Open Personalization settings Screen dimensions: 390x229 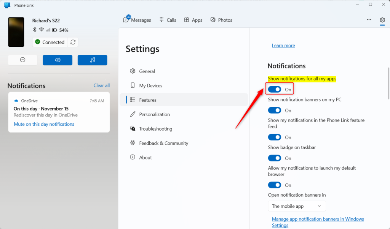[x=184, y=114]
